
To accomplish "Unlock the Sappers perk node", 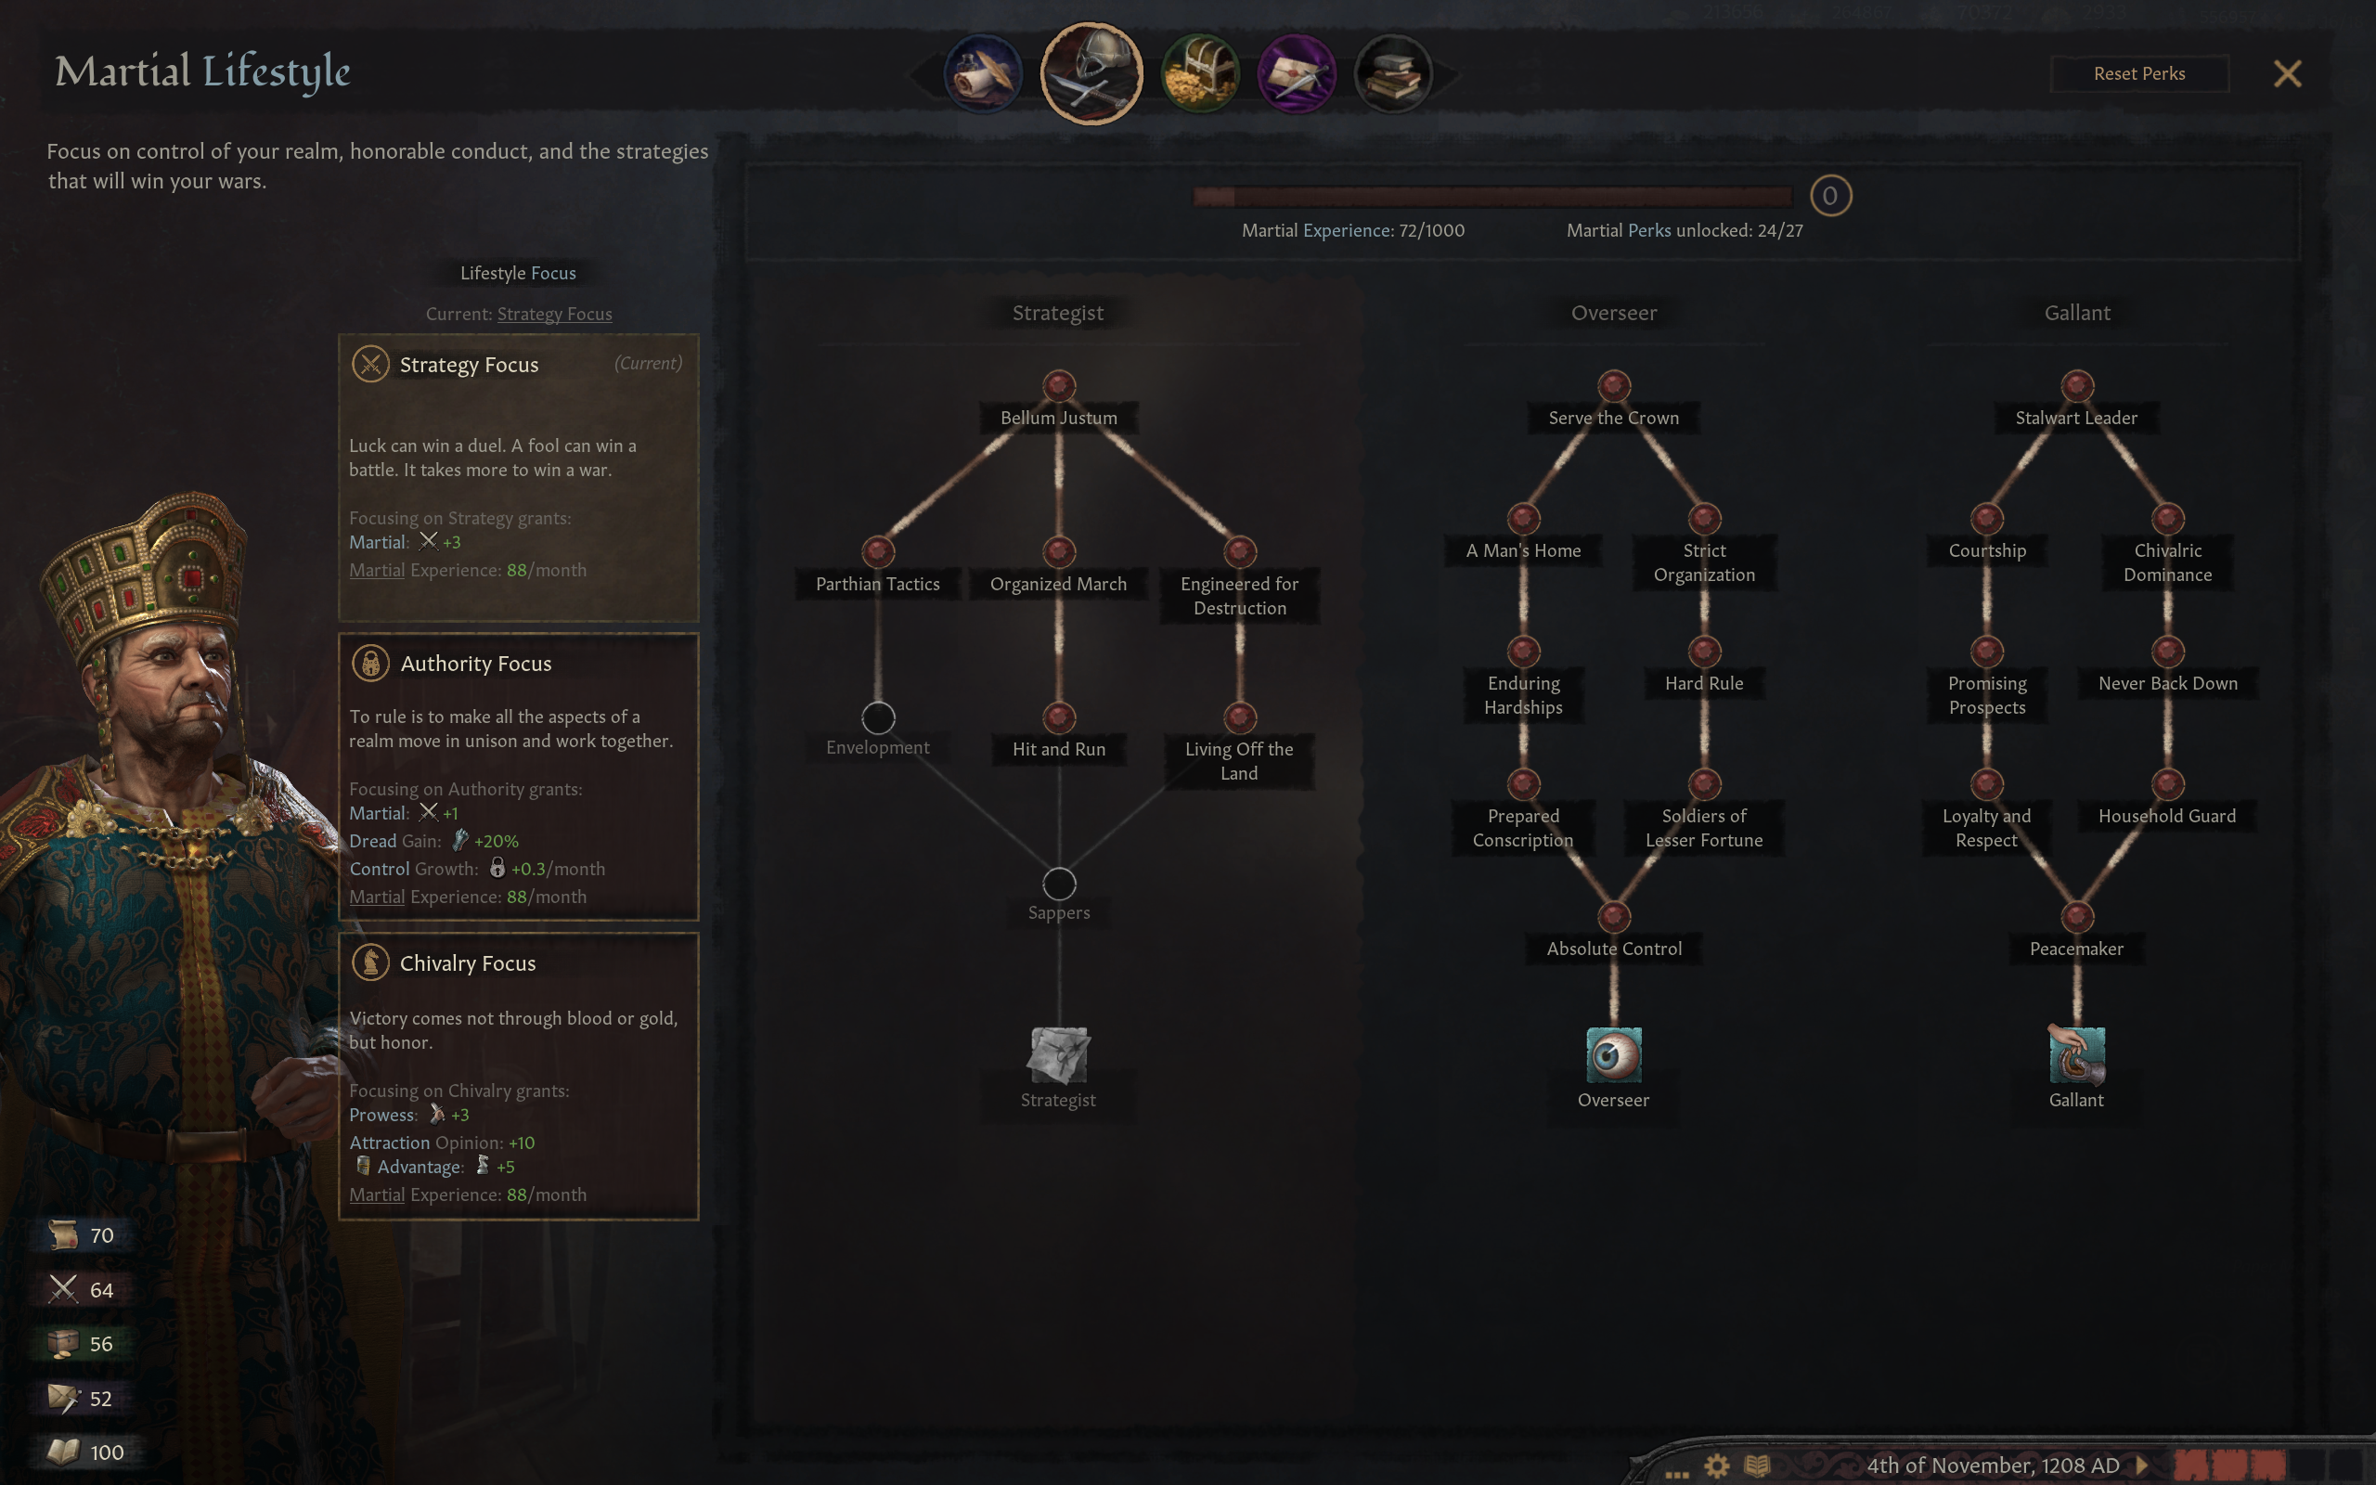I will tap(1058, 883).
